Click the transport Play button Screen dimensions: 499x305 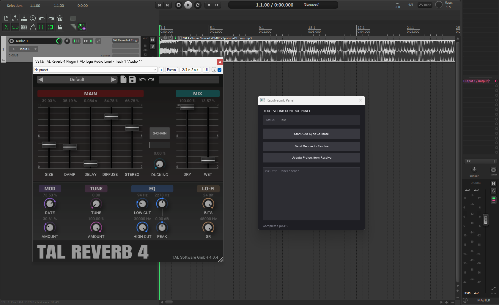point(188,5)
